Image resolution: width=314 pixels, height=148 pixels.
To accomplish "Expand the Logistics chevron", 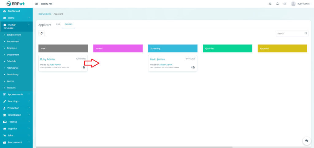I will pyautogui.click(x=29, y=128).
